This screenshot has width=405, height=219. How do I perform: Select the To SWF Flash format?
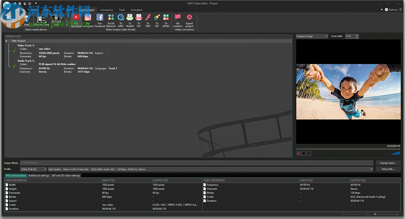[x=148, y=21]
